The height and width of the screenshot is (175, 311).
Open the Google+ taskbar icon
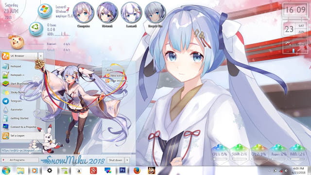pos(93,171)
